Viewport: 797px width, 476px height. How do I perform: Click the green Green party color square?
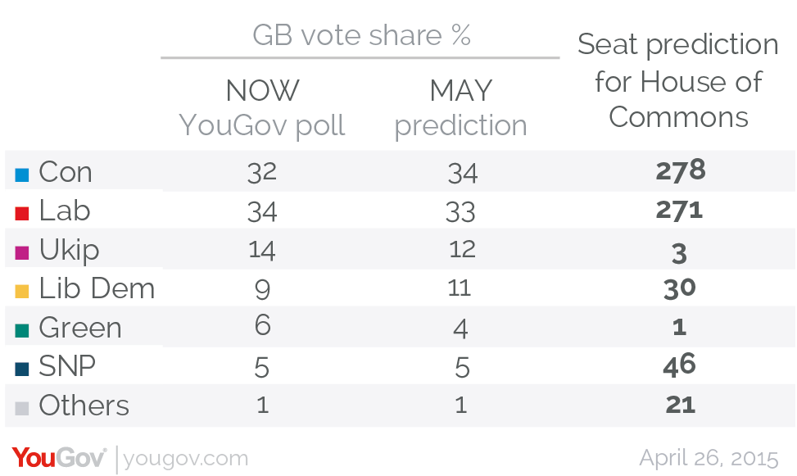[22, 330]
